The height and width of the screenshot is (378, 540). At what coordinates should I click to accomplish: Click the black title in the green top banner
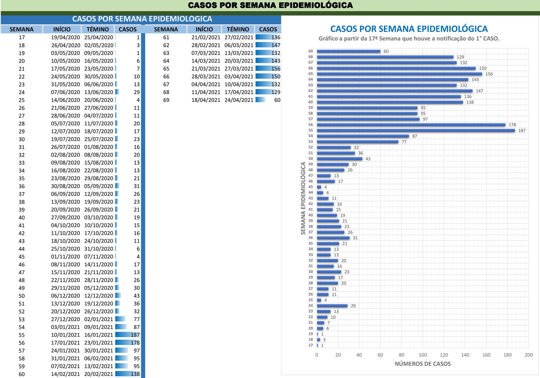click(x=270, y=5)
